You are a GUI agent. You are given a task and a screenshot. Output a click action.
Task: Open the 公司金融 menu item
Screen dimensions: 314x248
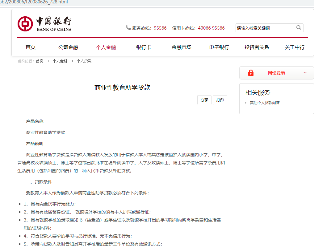tap(68, 47)
